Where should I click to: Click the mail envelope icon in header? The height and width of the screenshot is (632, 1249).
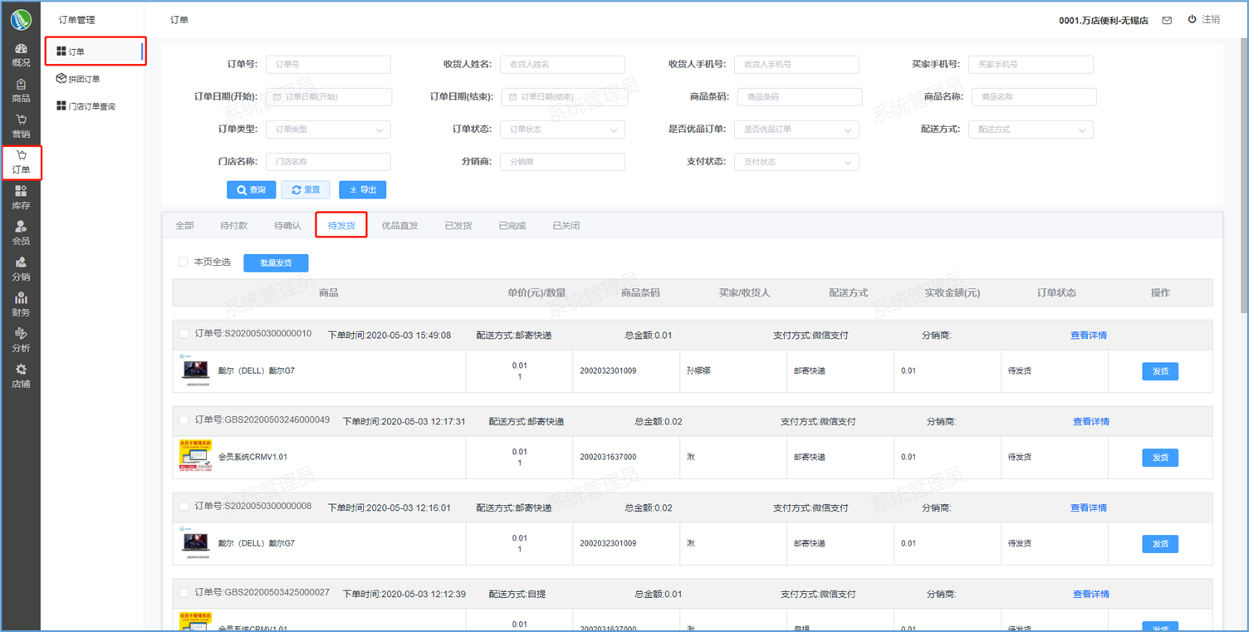tap(1167, 21)
